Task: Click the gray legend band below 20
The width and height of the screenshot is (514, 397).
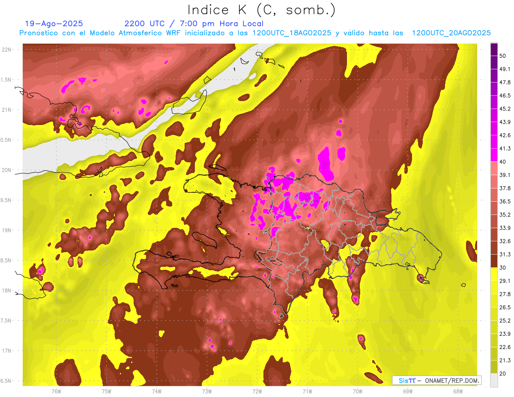Action: [494, 380]
